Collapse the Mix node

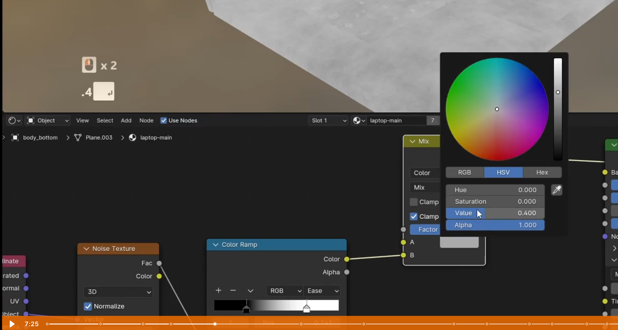[412, 141]
